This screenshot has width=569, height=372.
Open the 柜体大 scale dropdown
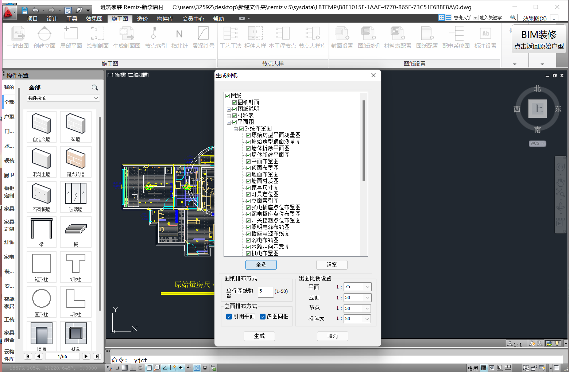(x=368, y=319)
